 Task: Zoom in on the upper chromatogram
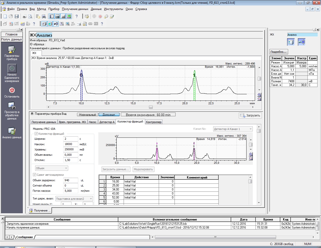coord(259,95)
